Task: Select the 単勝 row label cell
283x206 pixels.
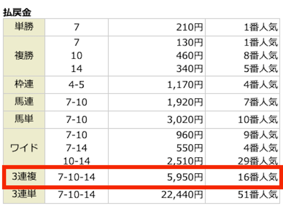Action: click(x=24, y=27)
